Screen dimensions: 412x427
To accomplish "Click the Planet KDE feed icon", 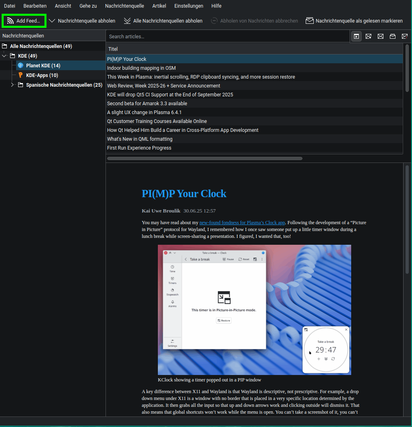I will click(x=21, y=65).
